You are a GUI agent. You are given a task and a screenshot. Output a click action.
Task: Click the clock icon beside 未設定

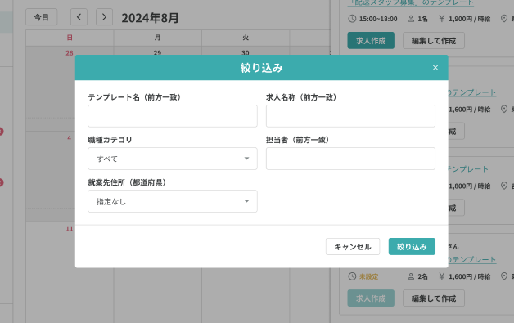point(352,276)
